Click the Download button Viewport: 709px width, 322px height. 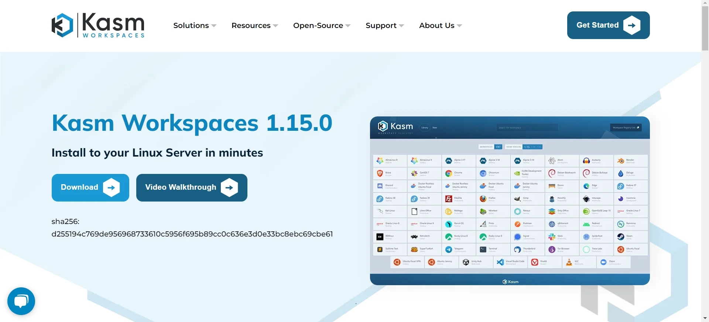(90, 188)
